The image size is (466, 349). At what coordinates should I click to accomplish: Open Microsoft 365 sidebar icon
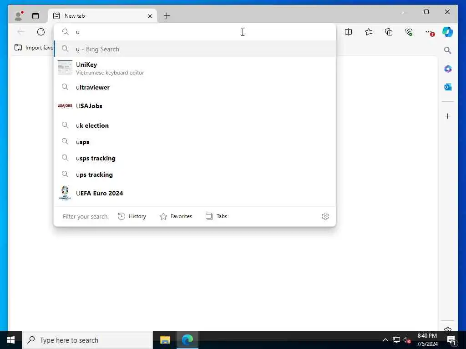[448, 69]
